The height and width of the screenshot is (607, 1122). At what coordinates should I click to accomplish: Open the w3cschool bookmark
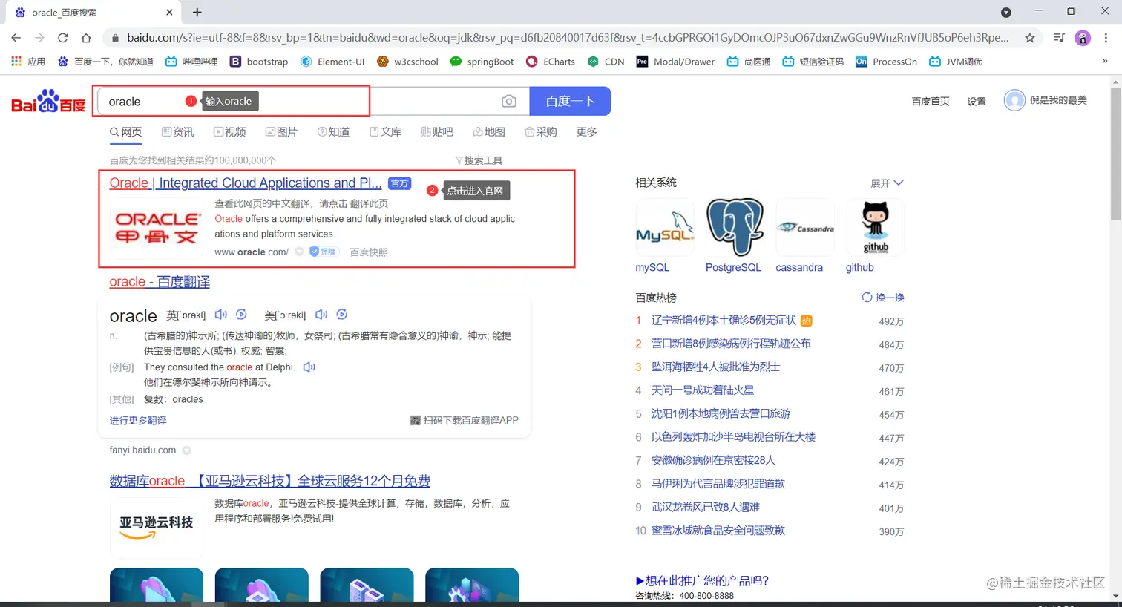point(407,62)
